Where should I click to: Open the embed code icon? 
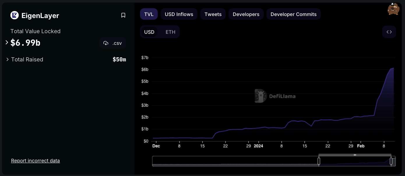(x=389, y=32)
